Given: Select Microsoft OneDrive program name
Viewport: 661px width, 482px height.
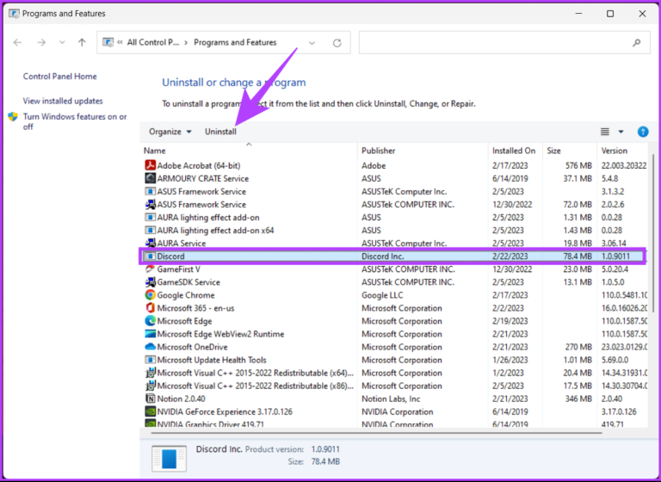Looking at the screenshot, I should 192,347.
